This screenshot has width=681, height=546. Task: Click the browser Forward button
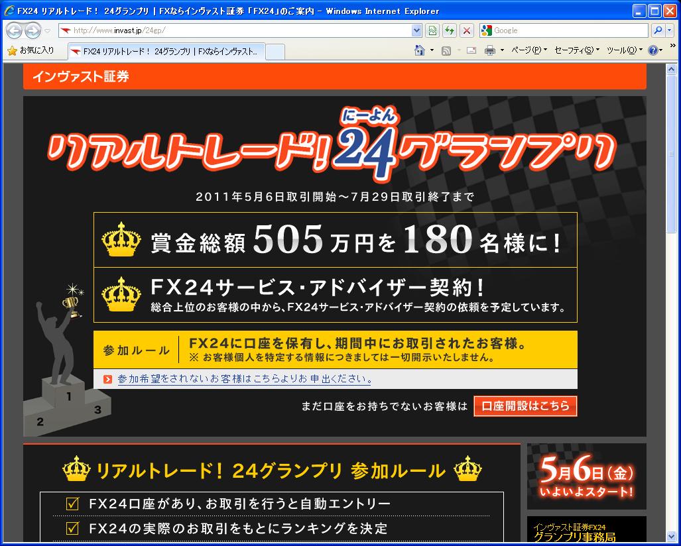click(x=32, y=30)
